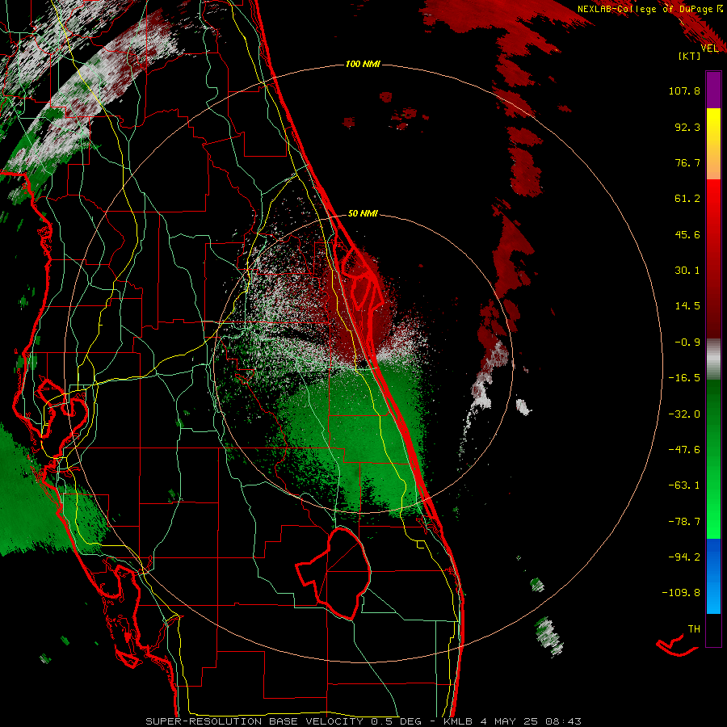The image size is (727, 727).
Task: Click the 61.2 value on velocity scale
Action: 687,199
